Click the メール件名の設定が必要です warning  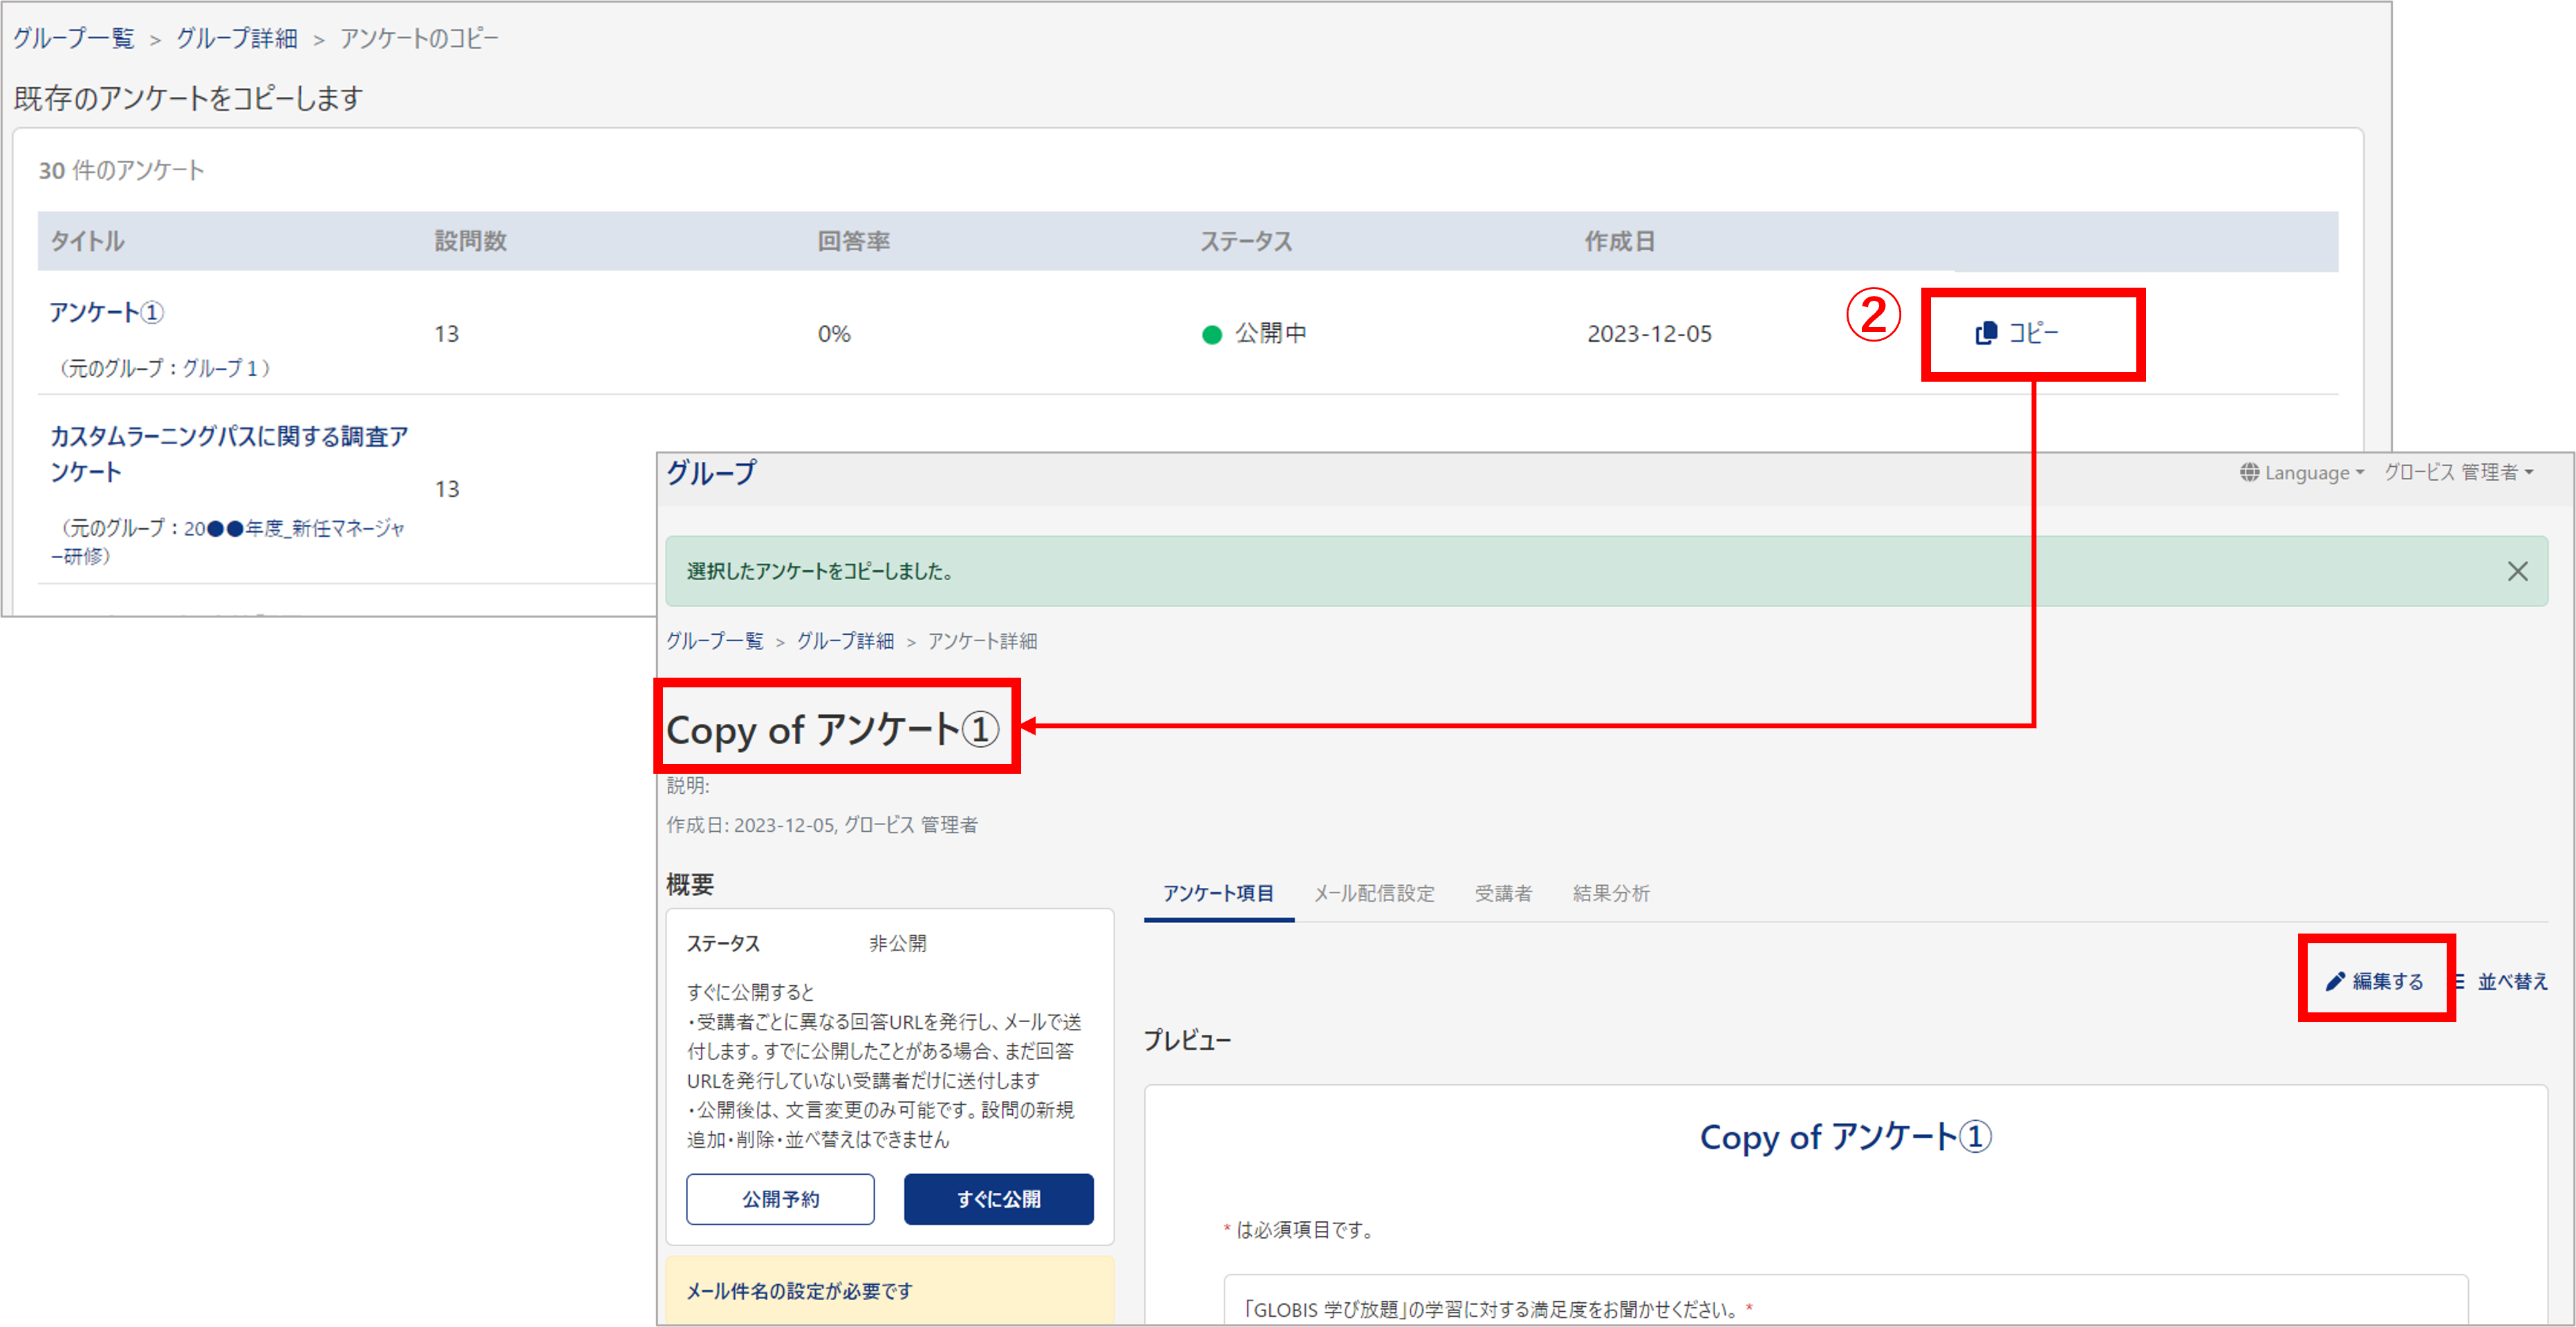click(x=799, y=1291)
